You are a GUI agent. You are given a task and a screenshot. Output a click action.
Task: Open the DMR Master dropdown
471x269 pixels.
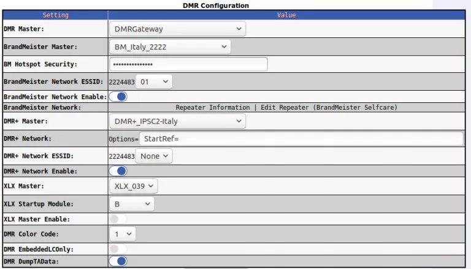(177, 29)
